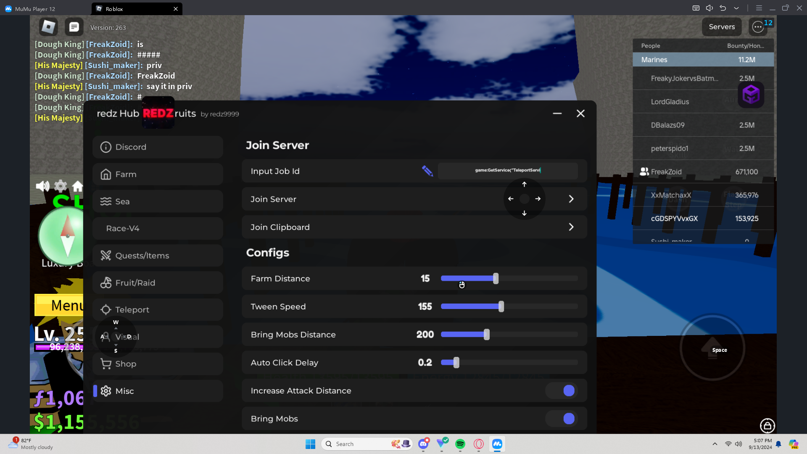Select player LordGladius in leaderboard
This screenshot has height=454, width=807.
(x=703, y=102)
